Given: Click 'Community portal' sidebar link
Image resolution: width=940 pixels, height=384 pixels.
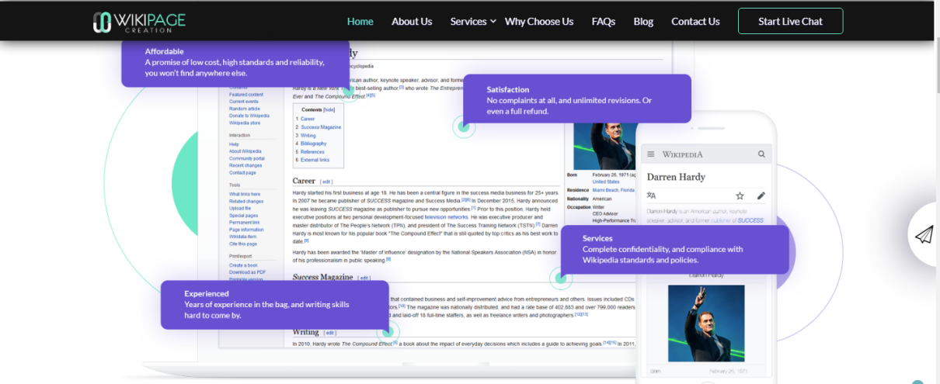Looking at the screenshot, I should click(246, 158).
